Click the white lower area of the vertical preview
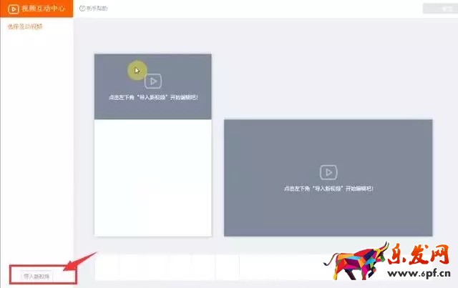Viewport: 458px width, 288px height. pos(152,177)
